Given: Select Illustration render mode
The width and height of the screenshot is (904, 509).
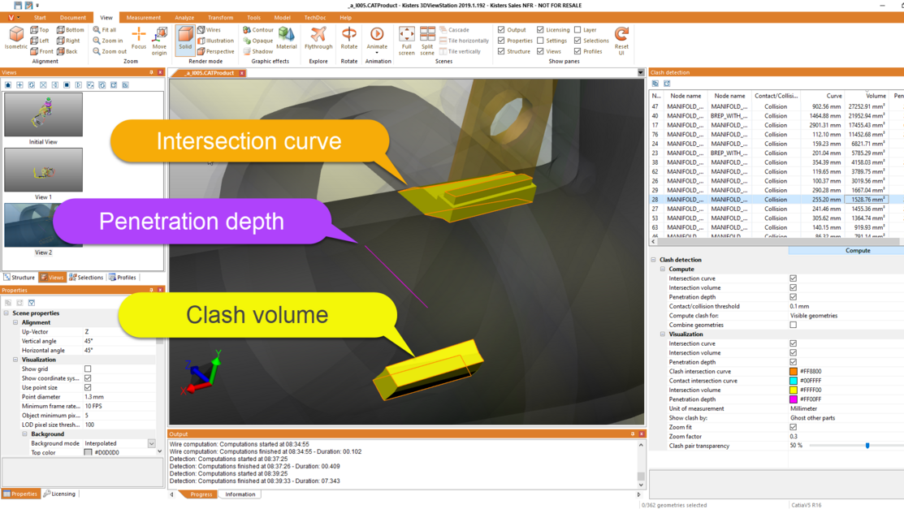Looking at the screenshot, I should point(215,41).
